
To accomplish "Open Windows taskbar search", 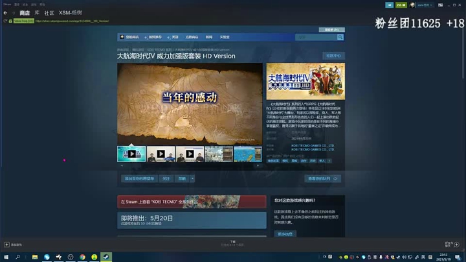I will point(18,257).
